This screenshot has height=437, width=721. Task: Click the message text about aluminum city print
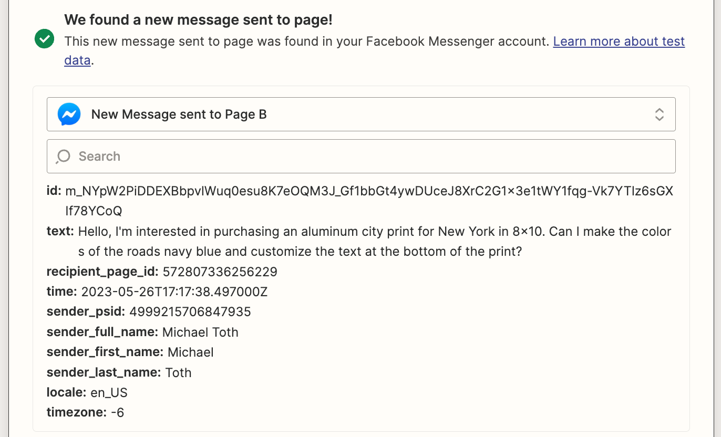tap(374, 232)
